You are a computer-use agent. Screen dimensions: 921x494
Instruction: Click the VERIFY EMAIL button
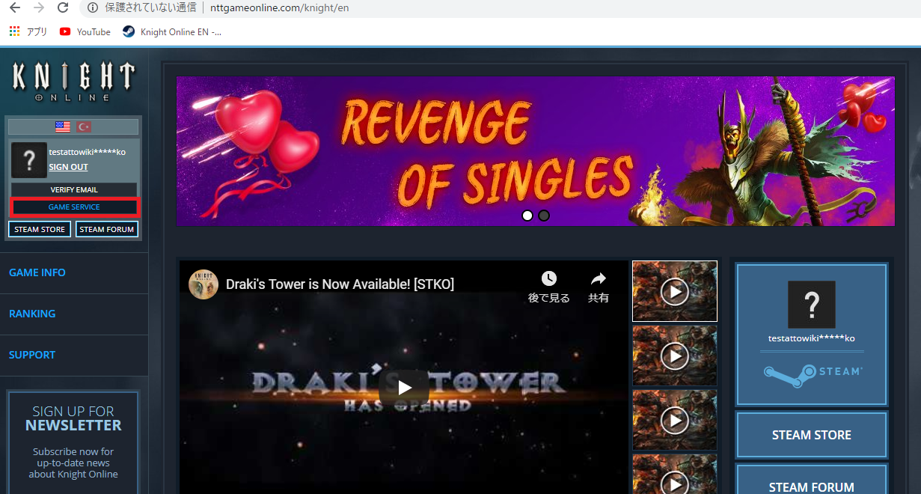click(x=74, y=189)
